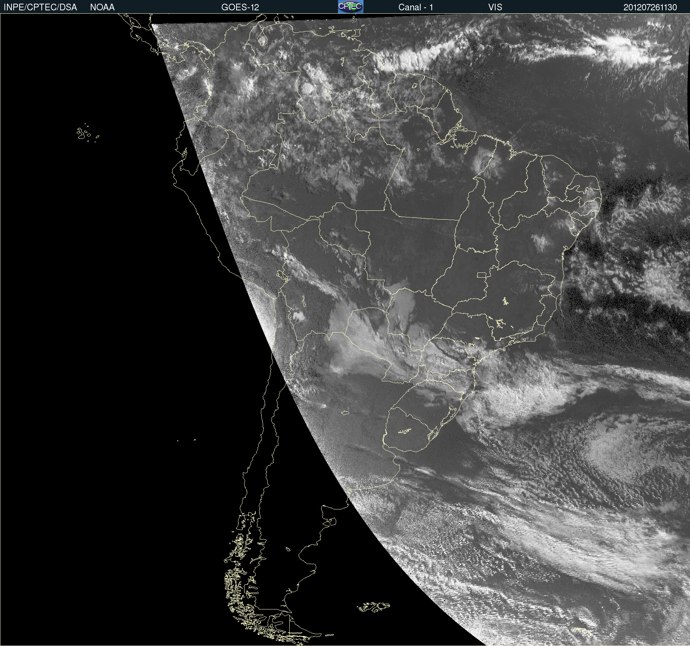Click the NOAA label in the header
This screenshot has width=690, height=646.
coord(102,7)
